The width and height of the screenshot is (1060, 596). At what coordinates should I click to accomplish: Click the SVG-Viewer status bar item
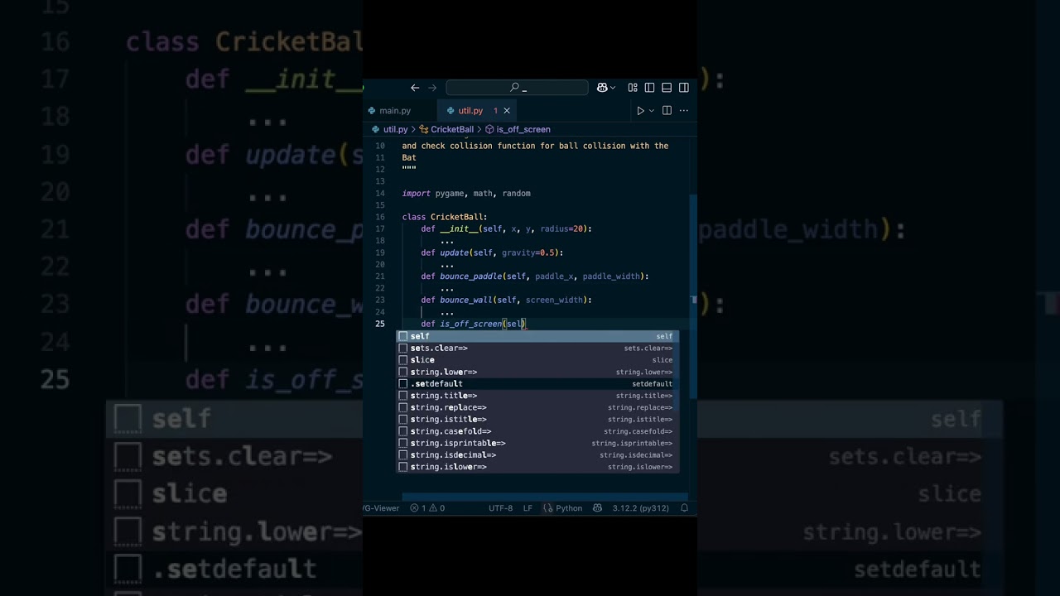(382, 508)
